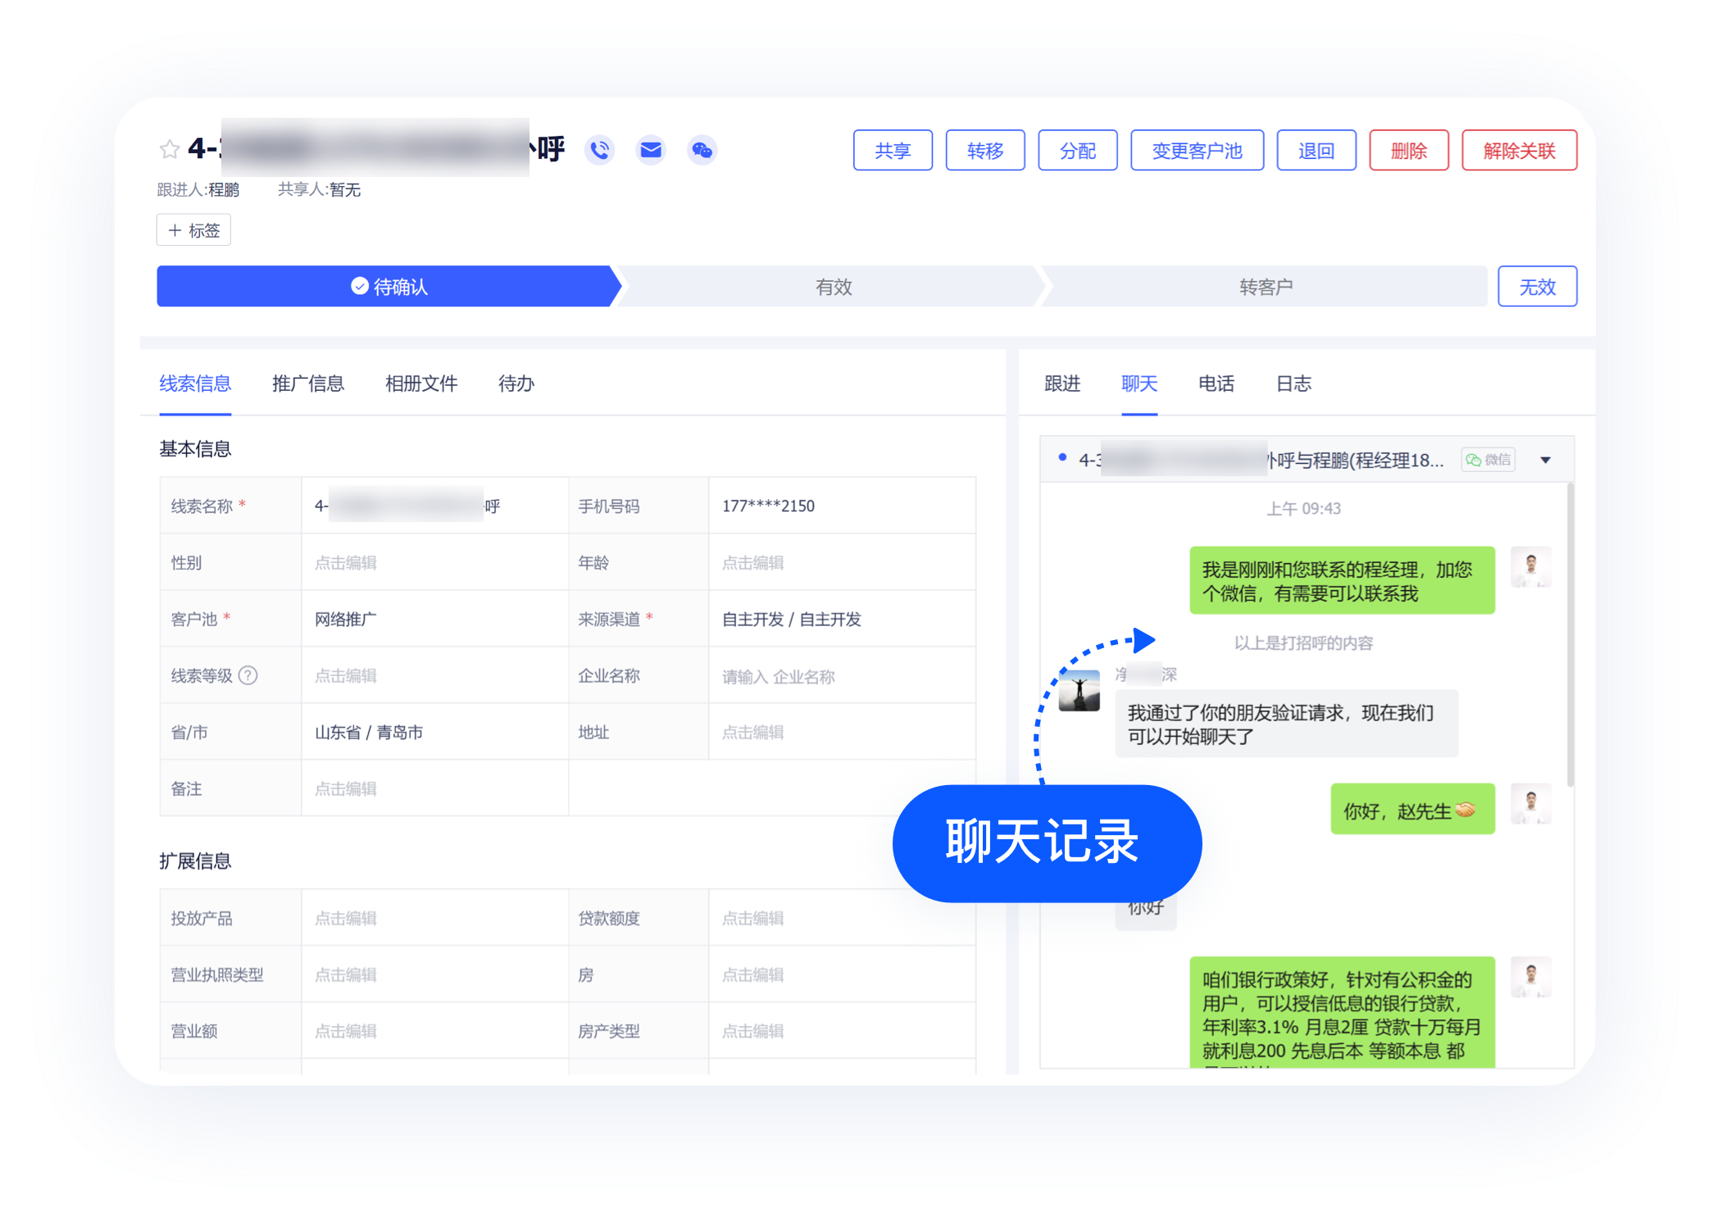Click the + 标签 add tag button
The height and width of the screenshot is (1217, 1709).
tap(194, 230)
